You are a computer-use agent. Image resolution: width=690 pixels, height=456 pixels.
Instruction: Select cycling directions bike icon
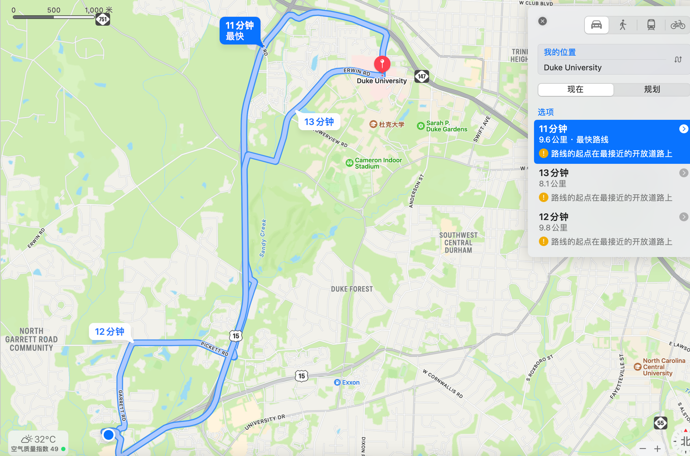(678, 25)
